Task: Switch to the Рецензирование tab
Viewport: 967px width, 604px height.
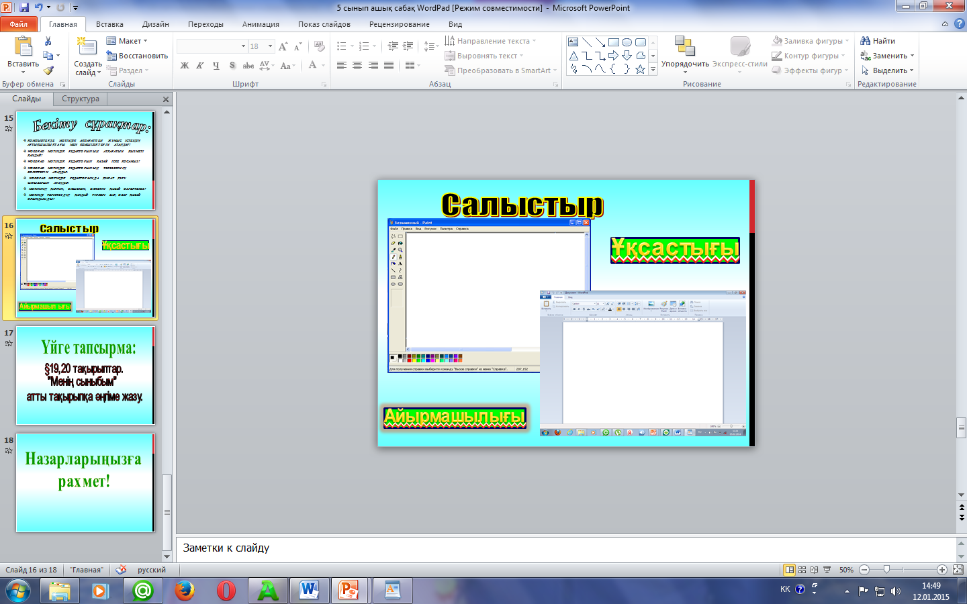Action: 400,24
